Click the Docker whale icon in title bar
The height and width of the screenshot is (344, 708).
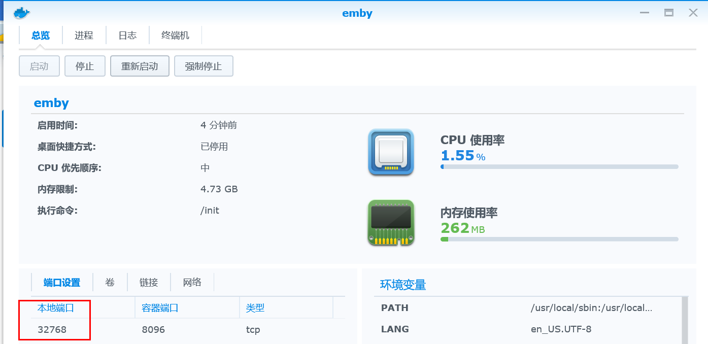pos(22,13)
